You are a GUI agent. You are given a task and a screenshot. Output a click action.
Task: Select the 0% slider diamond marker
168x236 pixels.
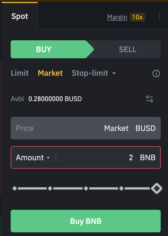click(x=15, y=188)
